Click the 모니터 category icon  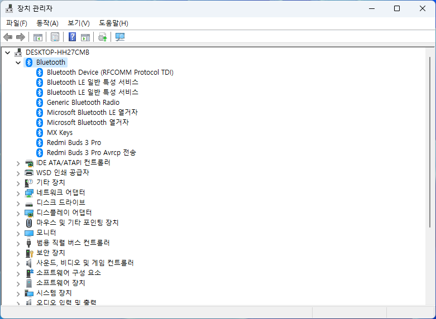coord(29,233)
